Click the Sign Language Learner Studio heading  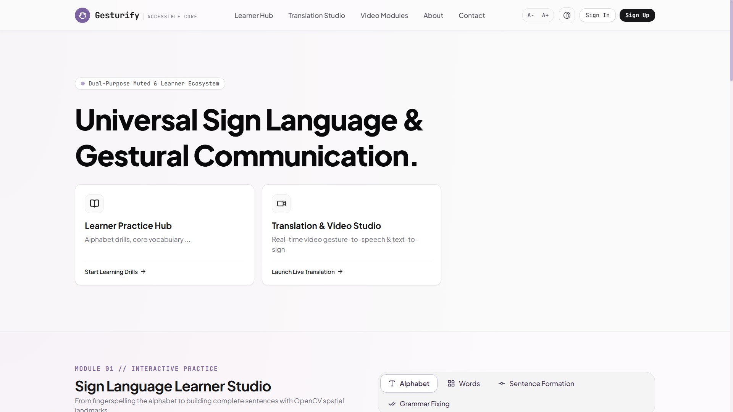point(173,386)
